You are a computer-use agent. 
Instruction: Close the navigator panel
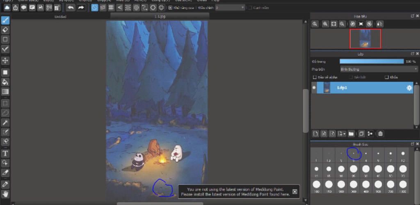tap(417, 16)
